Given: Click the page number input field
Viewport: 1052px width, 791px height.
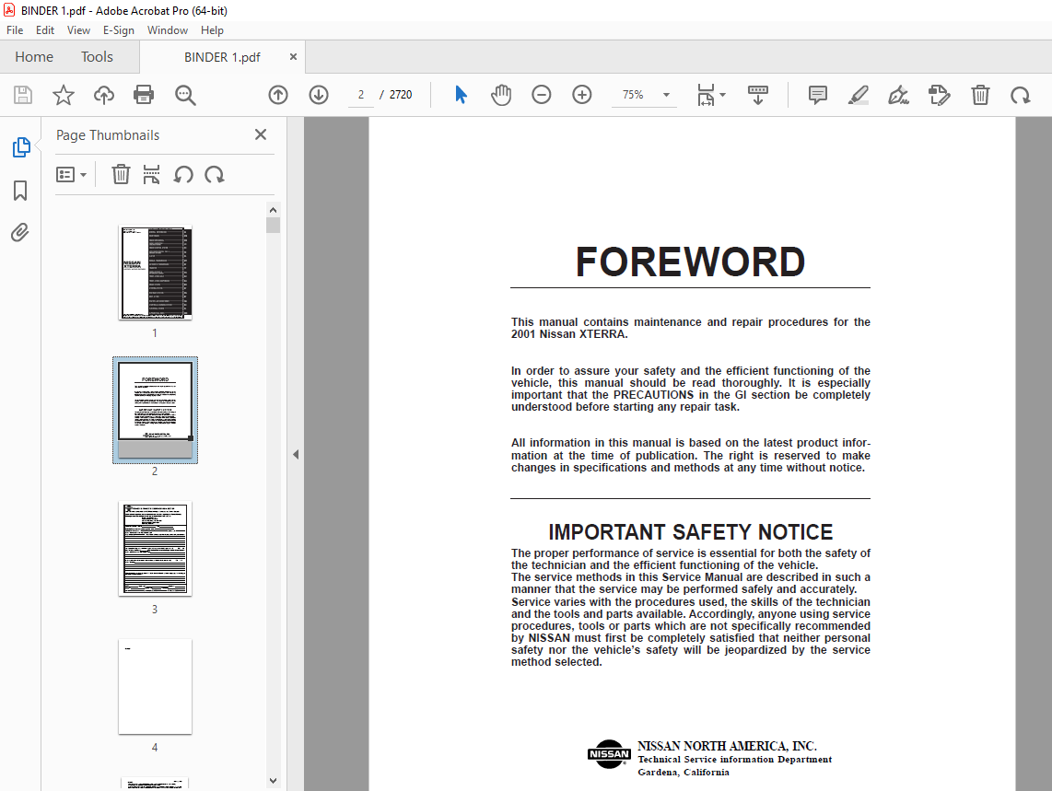Looking at the screenshot, I should [361, 95].
